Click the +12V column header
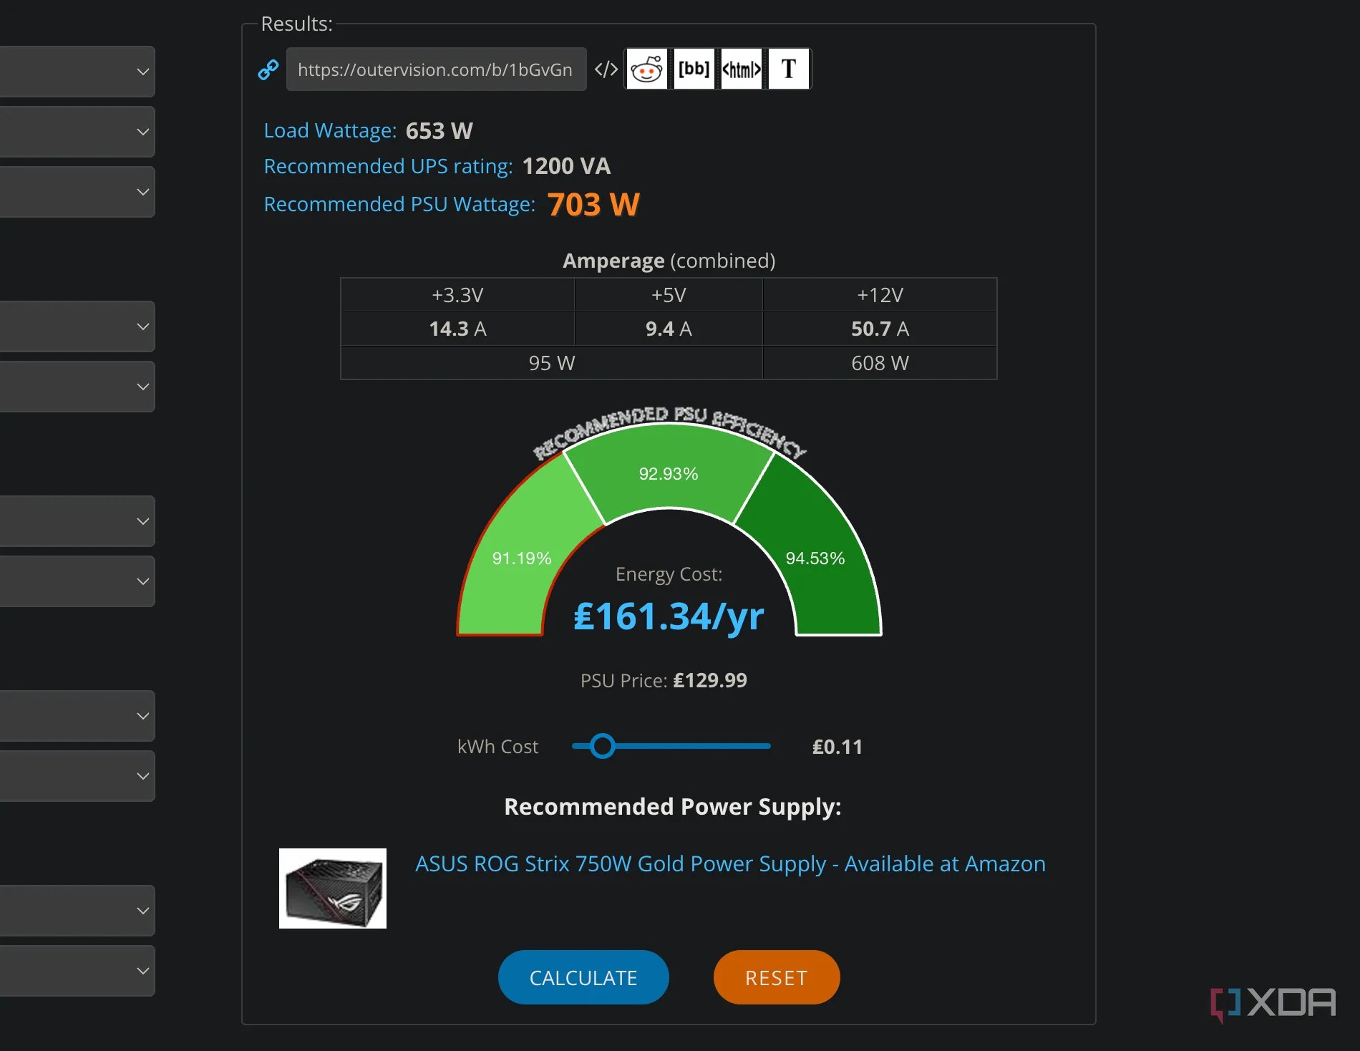The height and width of the screenshot is (1051, 1360). [880, 295]
